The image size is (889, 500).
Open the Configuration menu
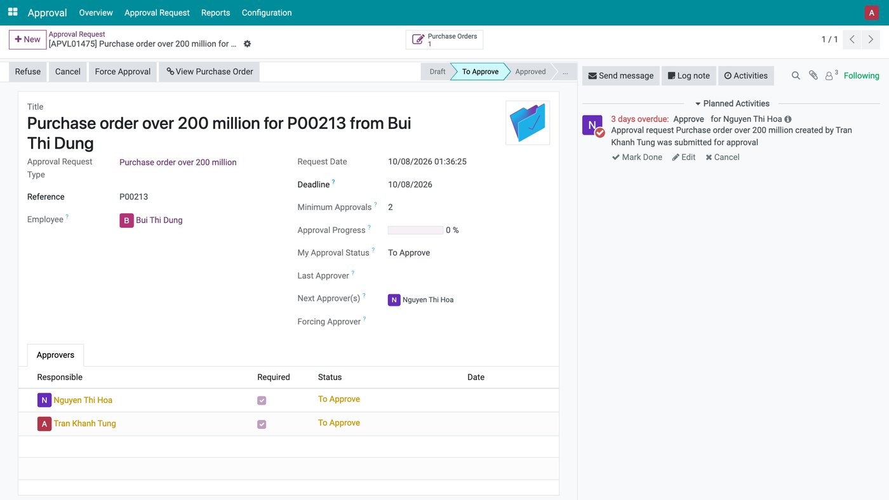coord(267,13)
